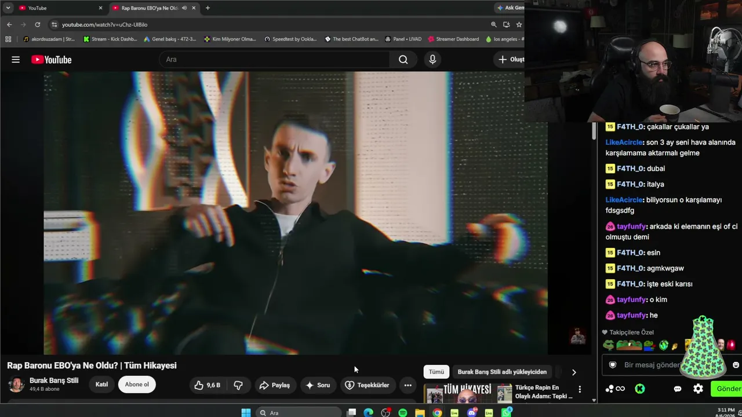Open the zoom magnifier in address bar
Viewport: 742px width, 417px height.
pyautogui.click(x=494, y=24)
